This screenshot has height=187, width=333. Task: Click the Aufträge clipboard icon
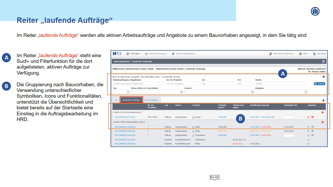(x=128, y=54)
